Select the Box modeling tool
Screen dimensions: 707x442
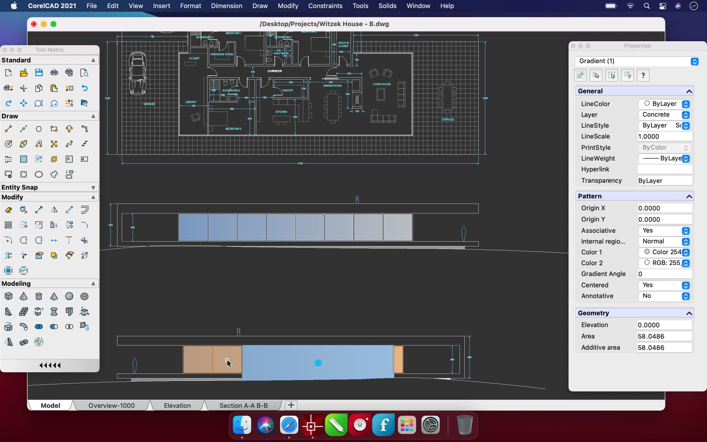[8, 296]
